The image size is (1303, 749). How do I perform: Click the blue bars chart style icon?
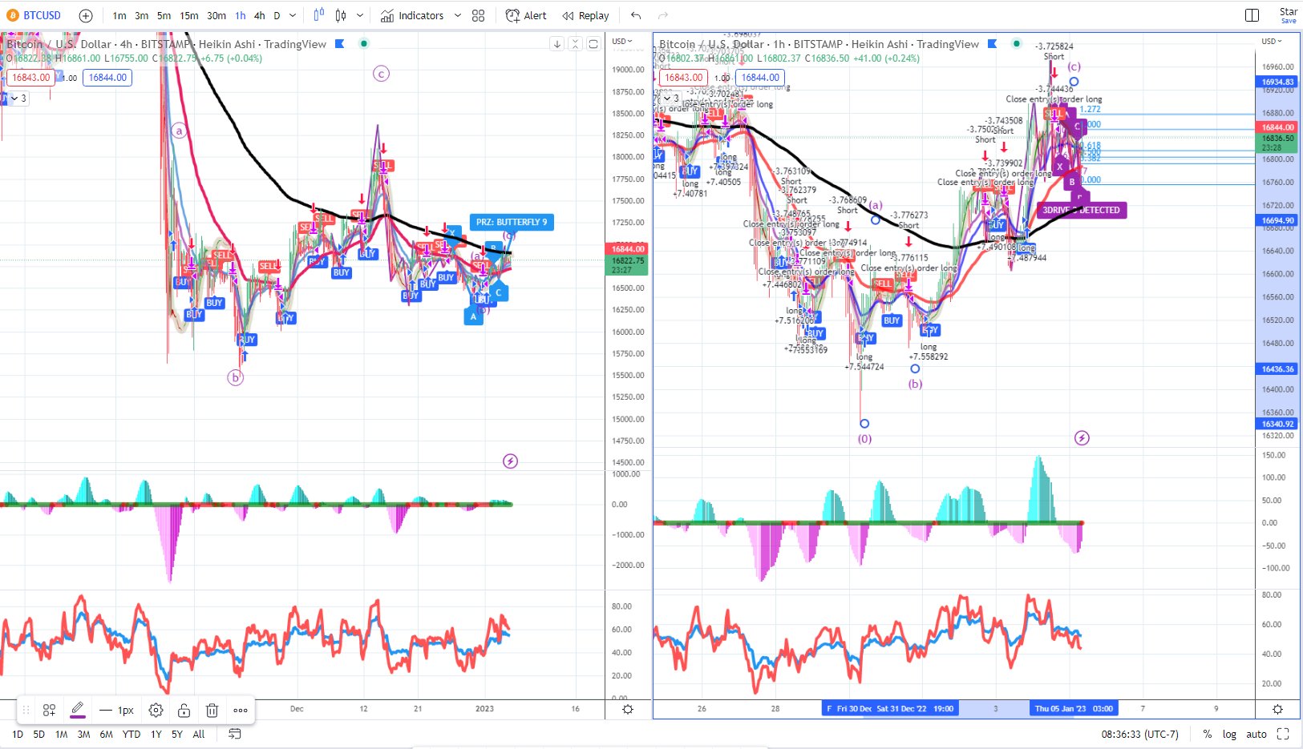coord(319,15)
